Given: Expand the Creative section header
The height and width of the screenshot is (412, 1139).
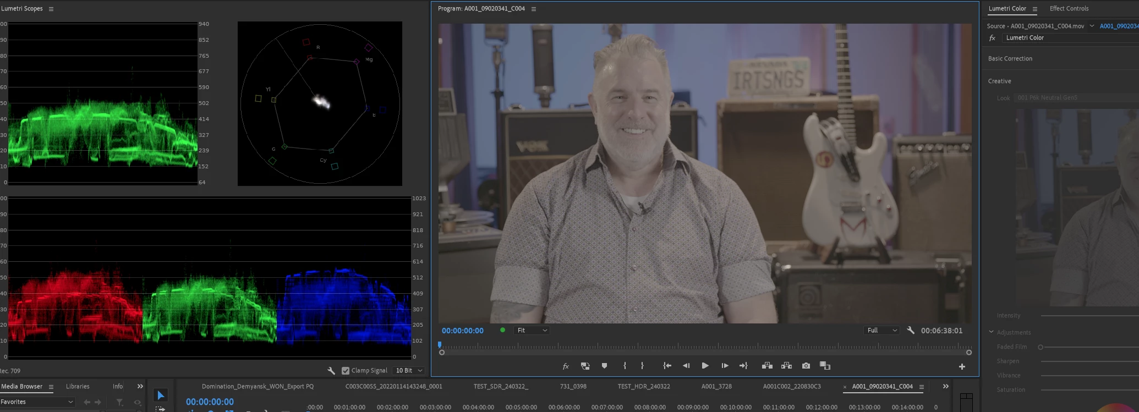Looking at the screenshot, I should coord(999,81).
